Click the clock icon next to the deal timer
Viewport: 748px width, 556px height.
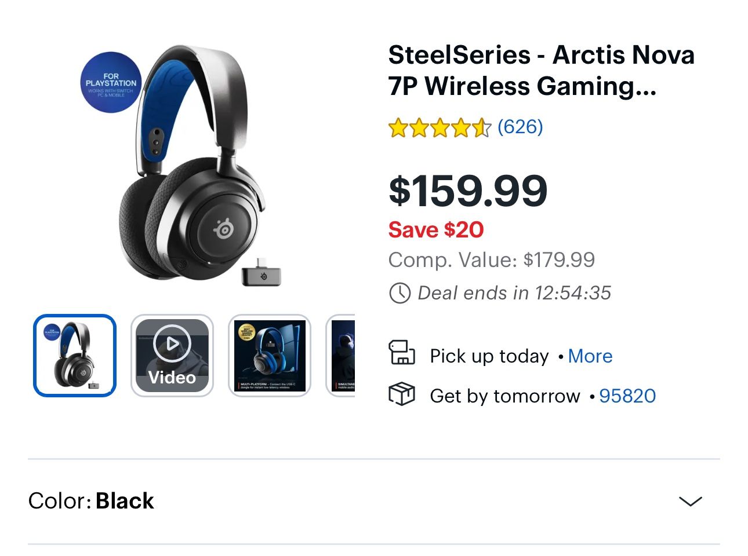[400, 293]
